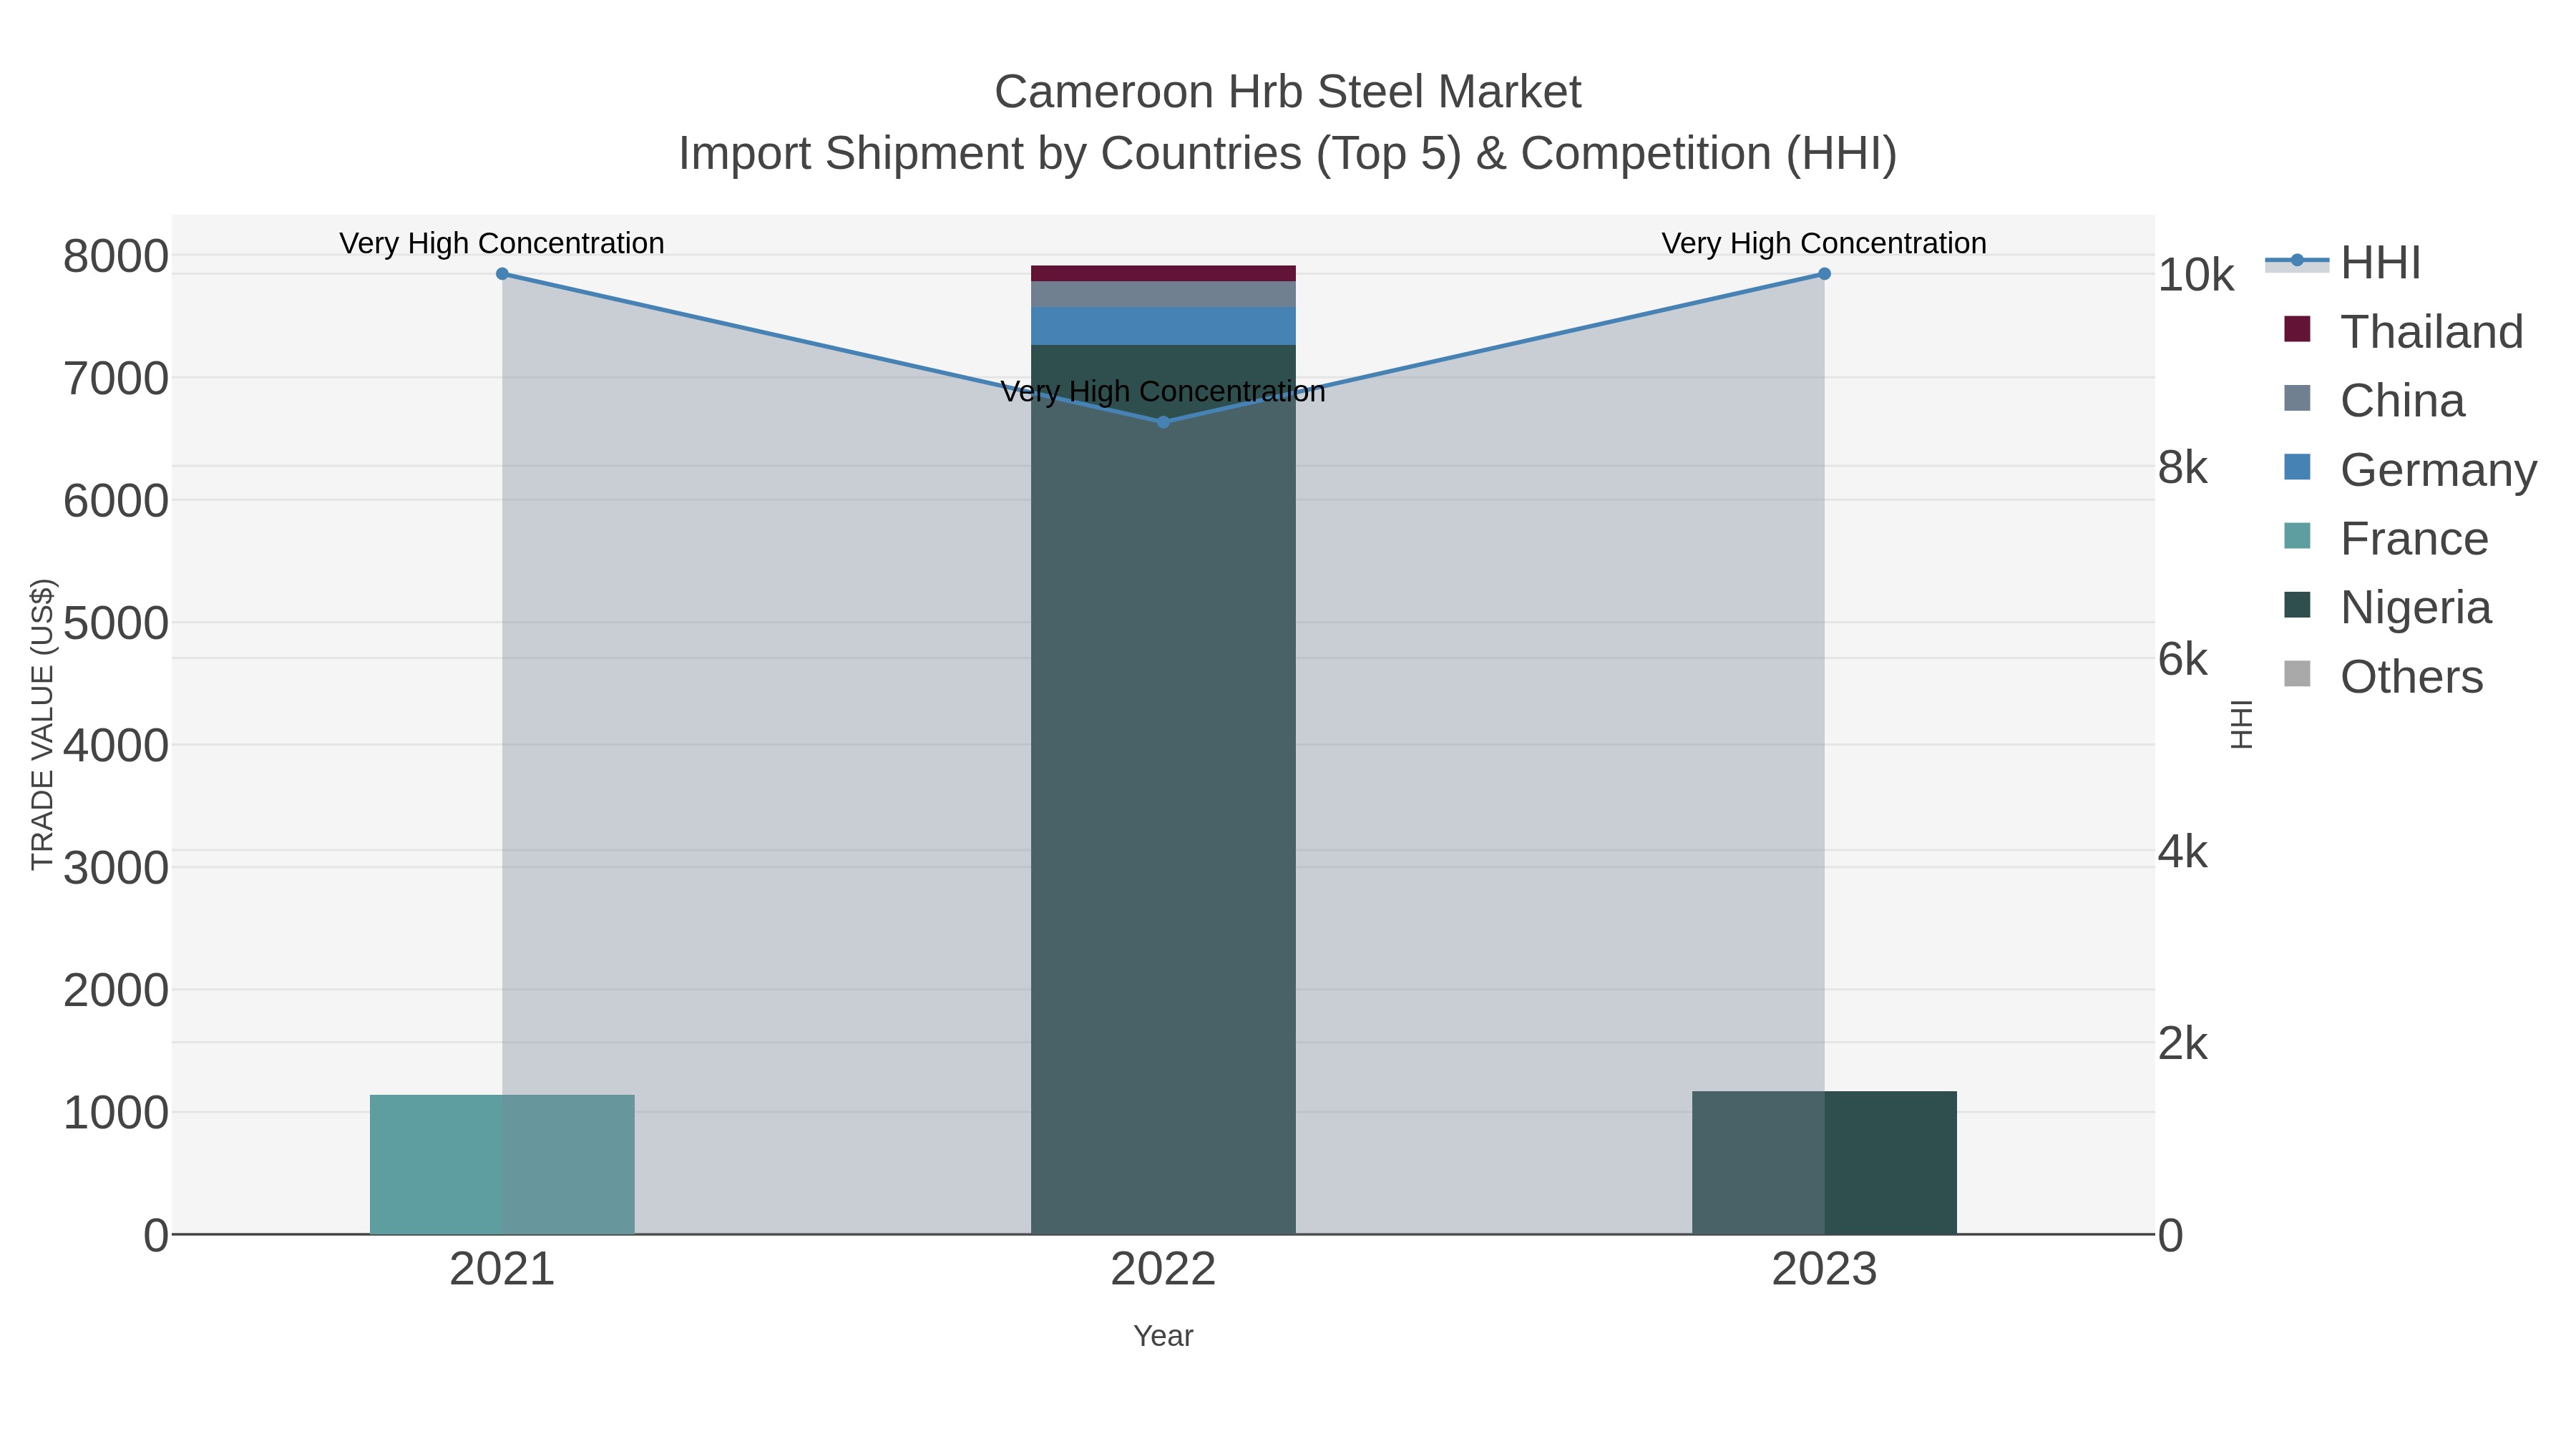Click the 'Cameroon Hrb Steel Market' title
Viewport: 2576px width, 1449px height.
coord(1287,92)
